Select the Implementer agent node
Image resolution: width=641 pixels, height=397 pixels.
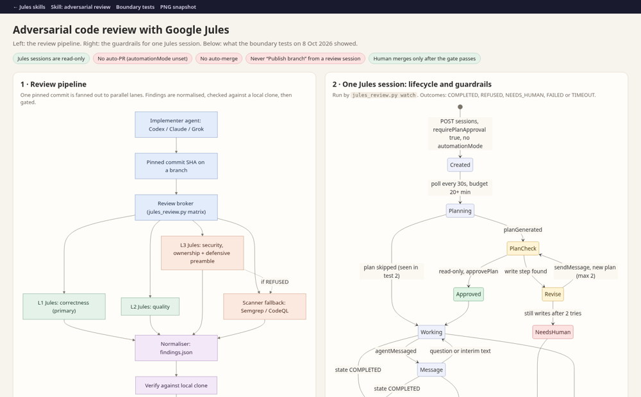(176, 125)
